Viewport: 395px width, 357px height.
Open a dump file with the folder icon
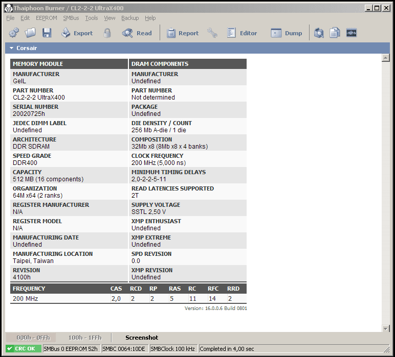[x=30, y=33]
